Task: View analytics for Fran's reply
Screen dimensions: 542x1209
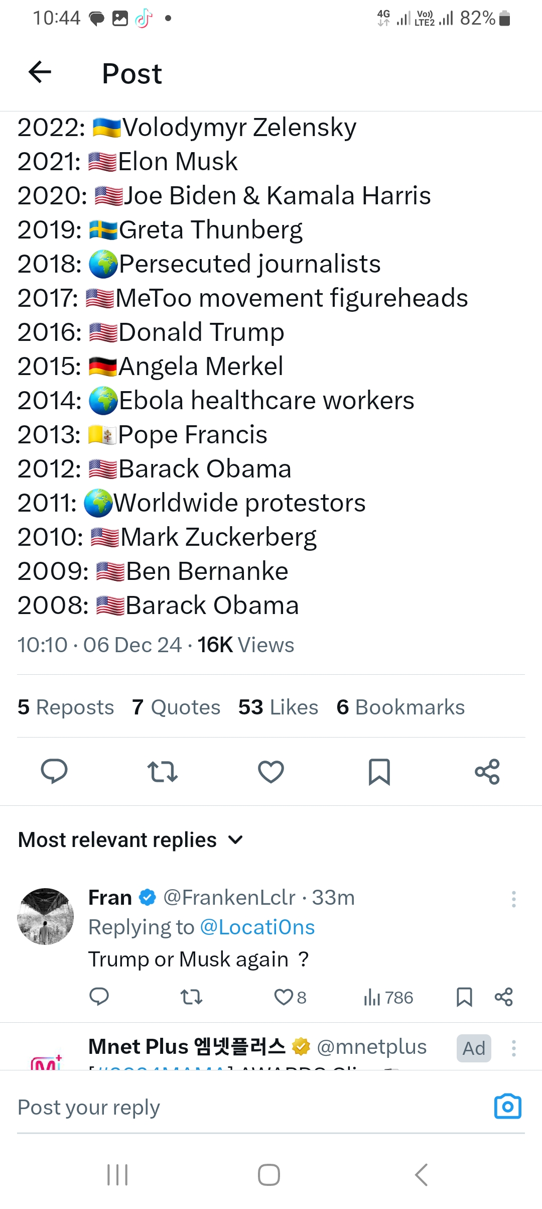Action: (x=388, y=998)
